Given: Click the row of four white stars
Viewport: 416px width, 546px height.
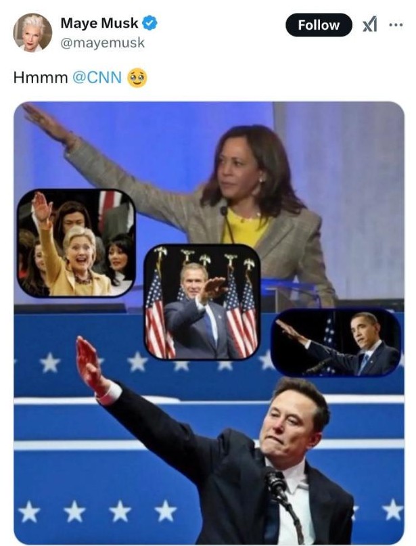Looking at the screenshot, I should (x=97, y=512).
